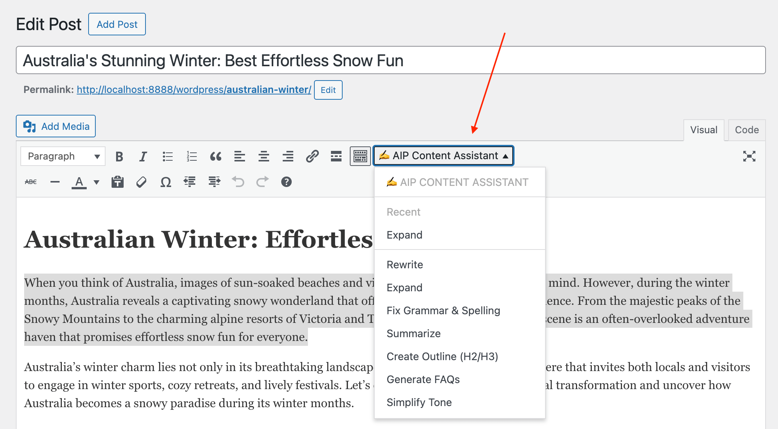Toggle strikethrough formatting

click(31, 182)
